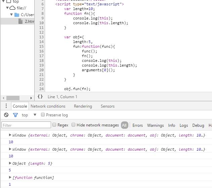This screenshot has height=188, width=212.
Task: Expand the [function function] arguments entry
Action: click(10, 177)
